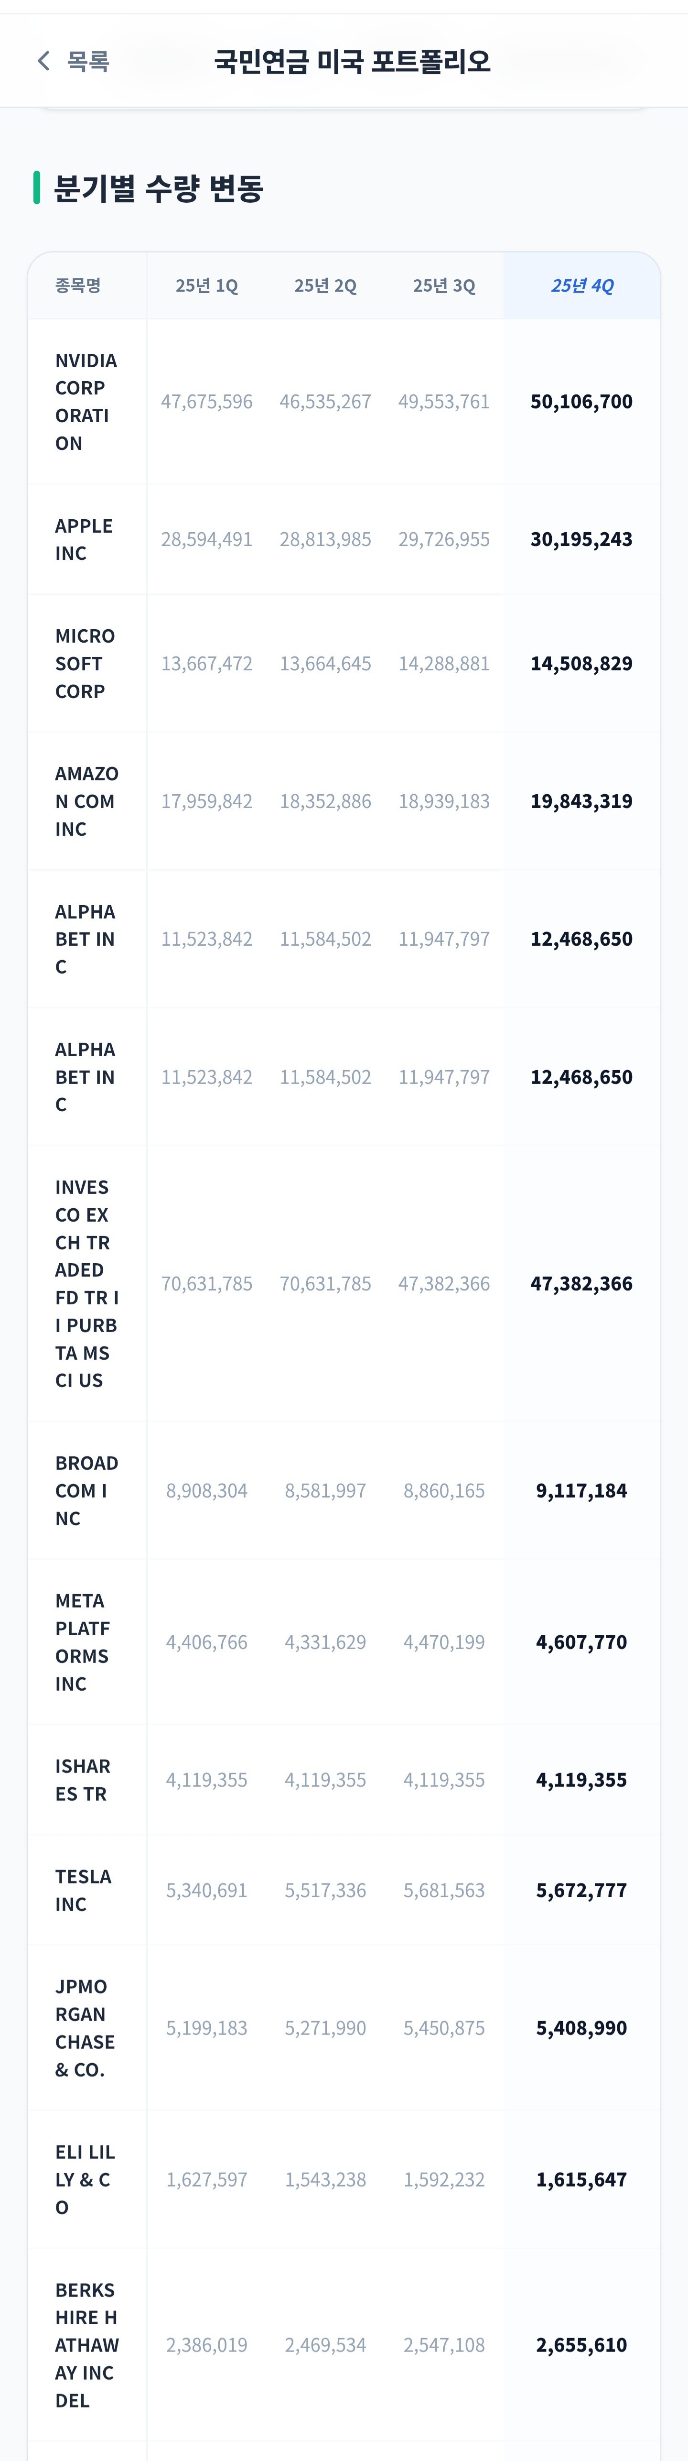Click the 종목명 column header
Screen dimensions: 688x2461
pos(78,285)
